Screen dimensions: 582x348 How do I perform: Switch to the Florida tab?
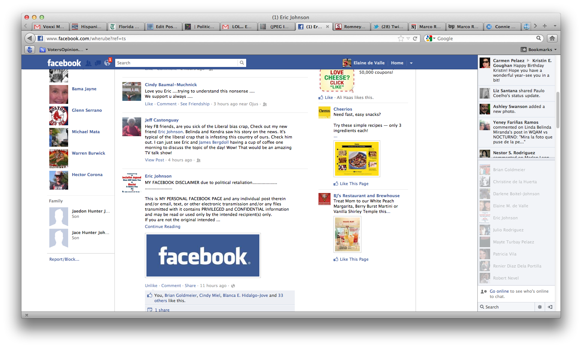pos(126,27)
